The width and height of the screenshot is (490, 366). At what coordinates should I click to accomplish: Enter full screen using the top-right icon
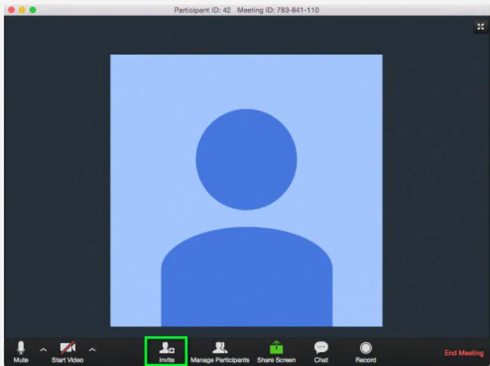pyautogui.click(x=481, y=26)
